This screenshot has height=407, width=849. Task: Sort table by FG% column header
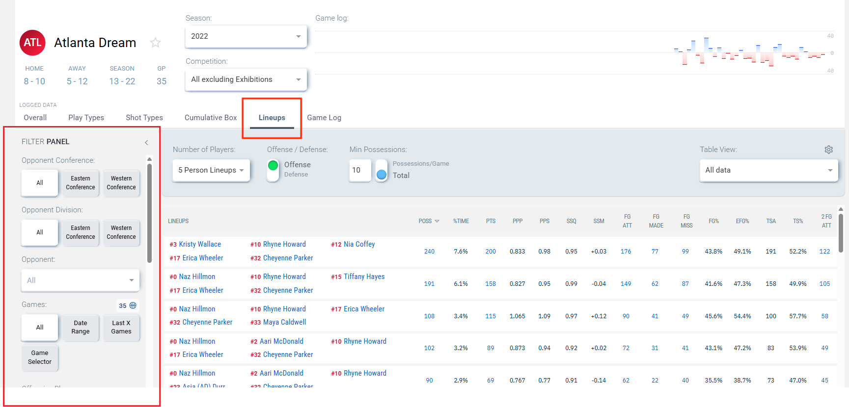(x=714, y=221)
